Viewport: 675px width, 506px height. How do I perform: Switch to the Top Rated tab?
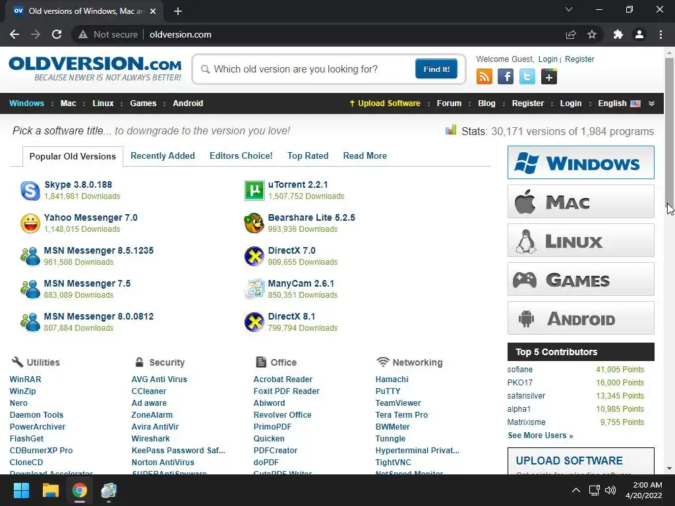click(308, 155)
